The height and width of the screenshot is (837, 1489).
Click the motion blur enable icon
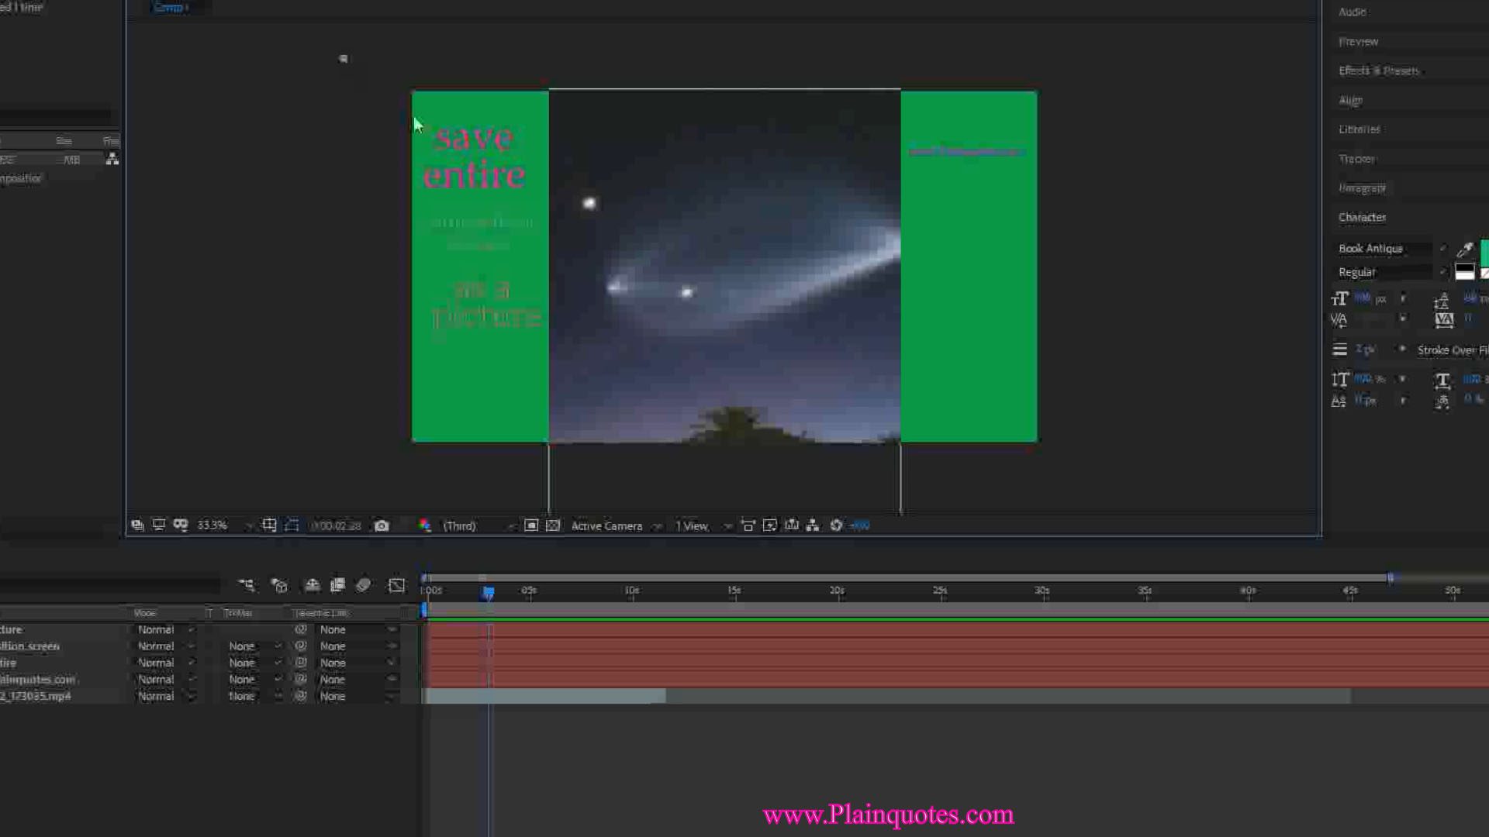coord(363,586)
